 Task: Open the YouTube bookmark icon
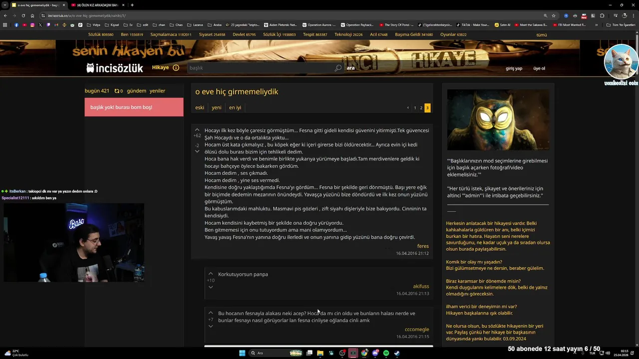24,25
